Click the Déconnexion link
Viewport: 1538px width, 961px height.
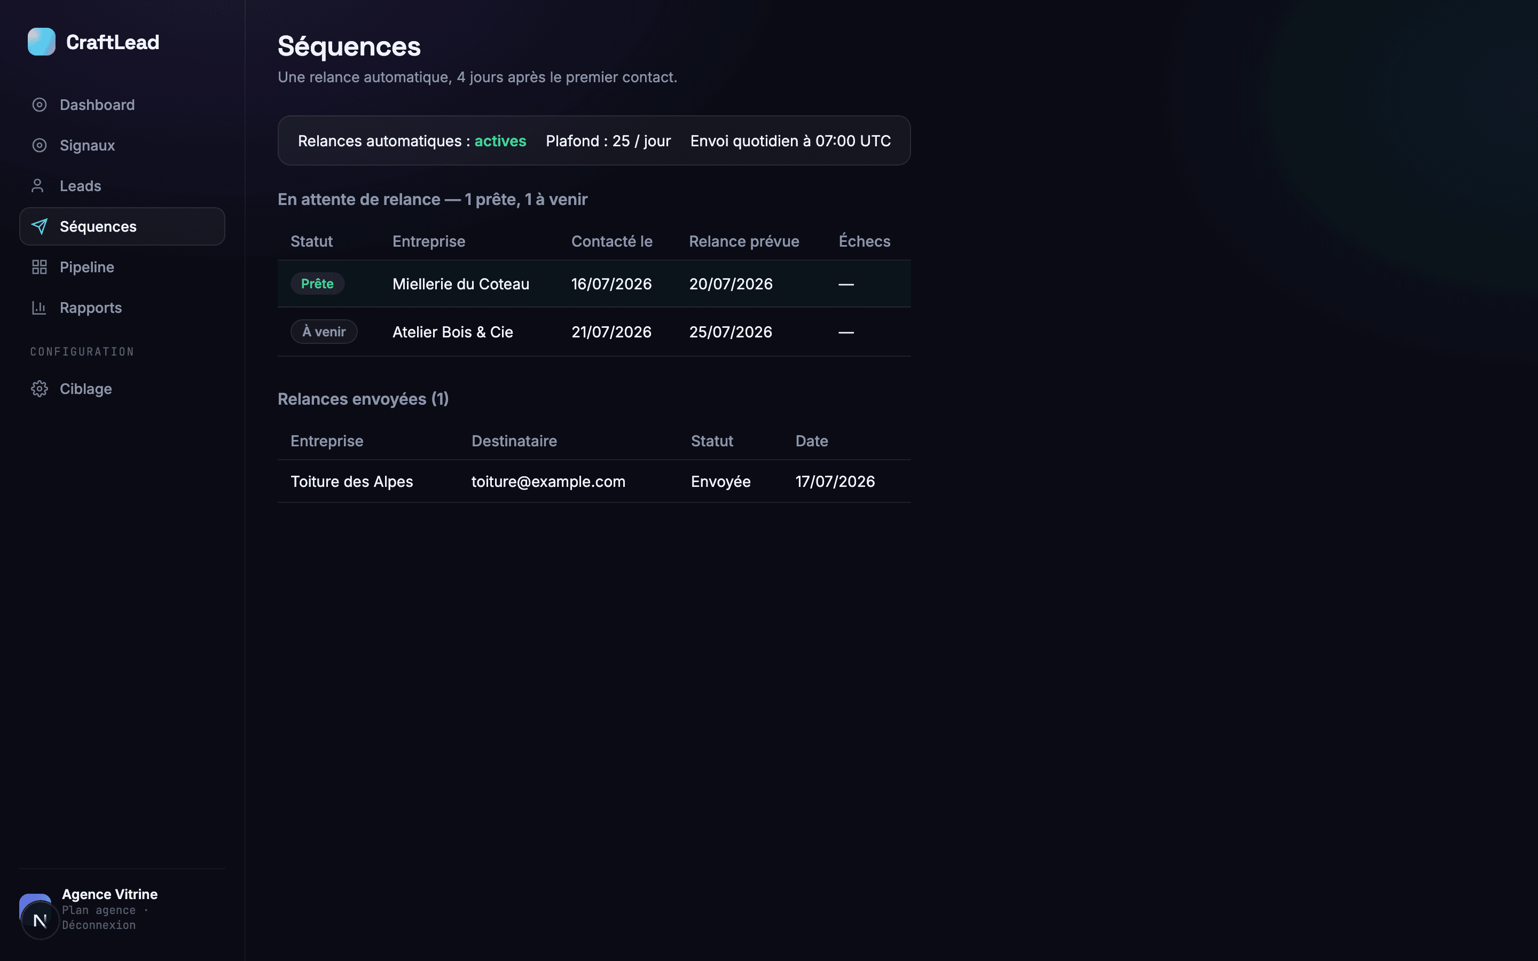click(x=98, y=925)
